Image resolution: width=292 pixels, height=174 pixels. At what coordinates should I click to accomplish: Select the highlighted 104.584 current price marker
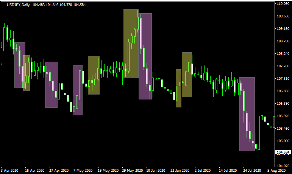click(x=283, y=152)
